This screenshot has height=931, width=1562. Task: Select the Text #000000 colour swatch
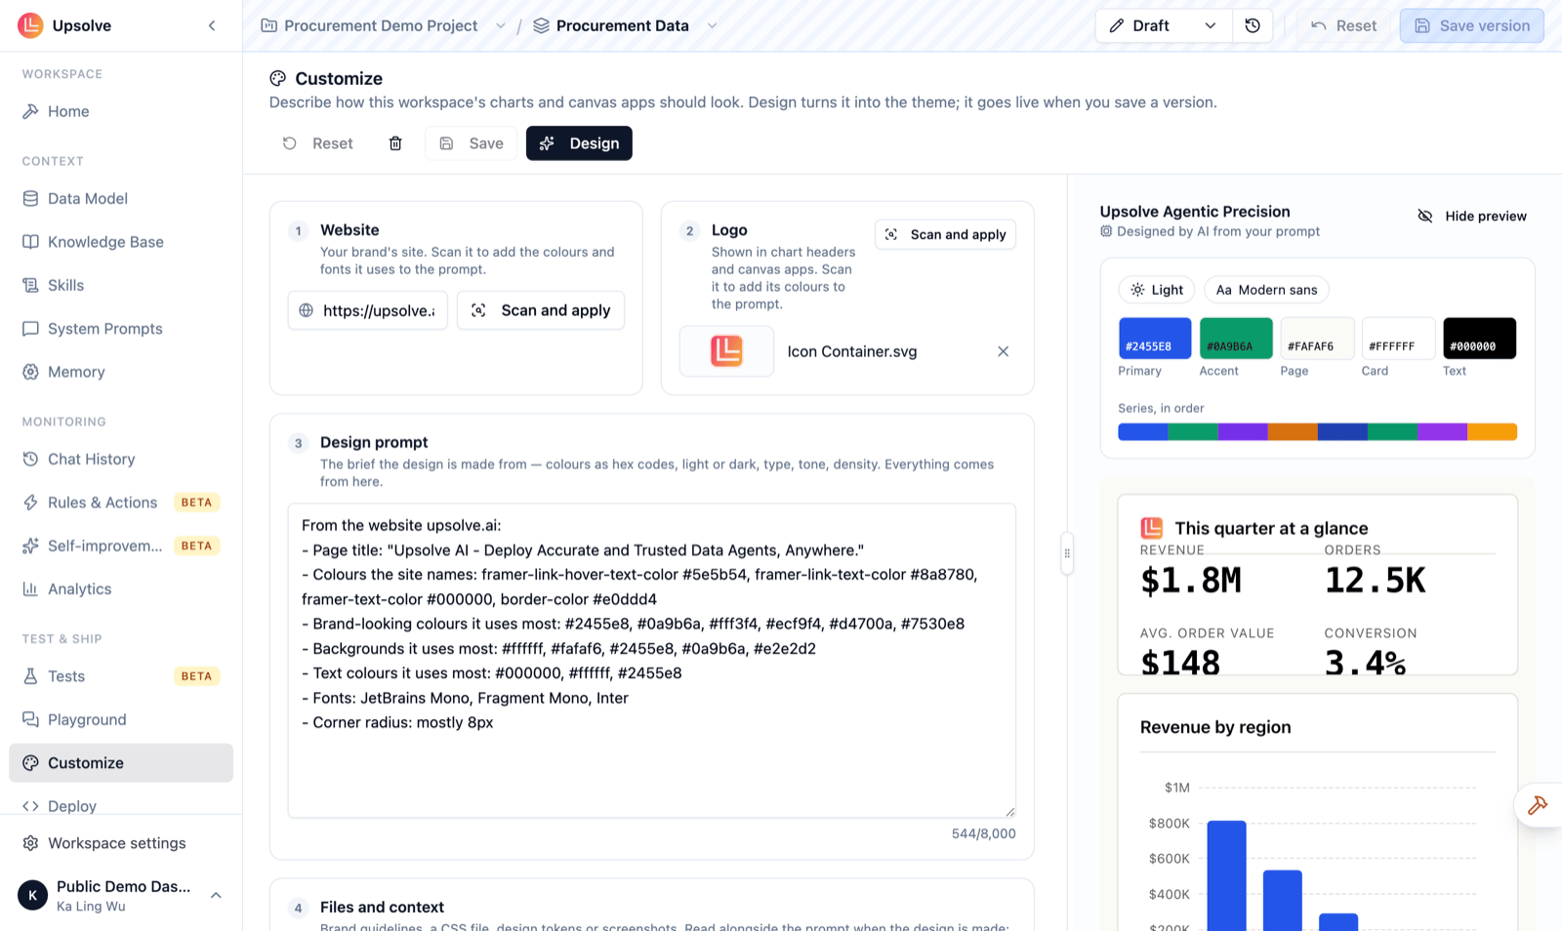pos(1479,339)
